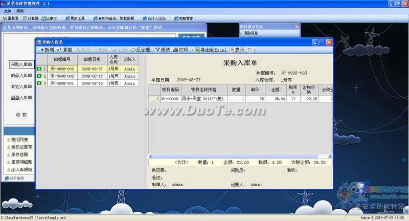
Task: Close the 即时提示信息 panel
Action: pos(297,27)
